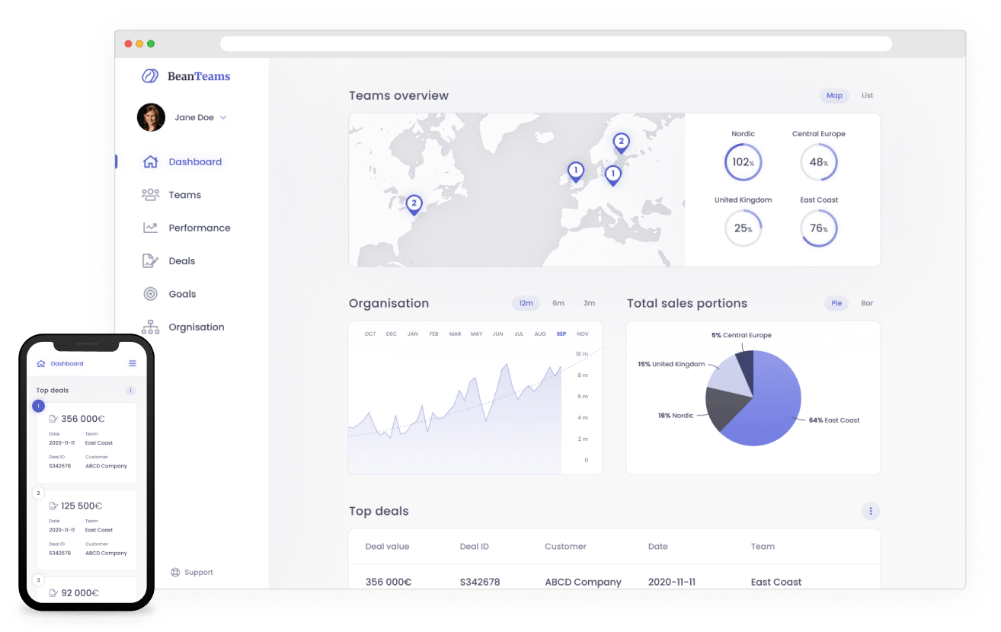Click the Teams people icon
This screenshot has height=632, width=1001.
click(151, 195)
